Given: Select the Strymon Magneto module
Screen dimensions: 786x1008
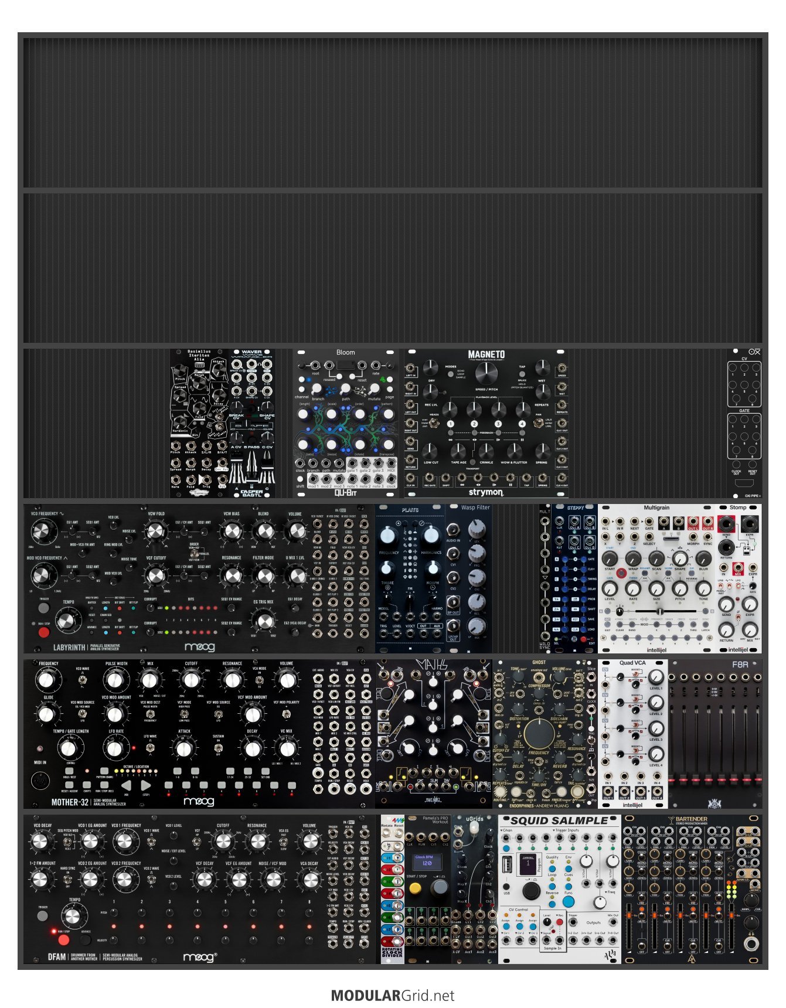Looking at the screenshot, I should pyautogui.click(x=486, y=423).
